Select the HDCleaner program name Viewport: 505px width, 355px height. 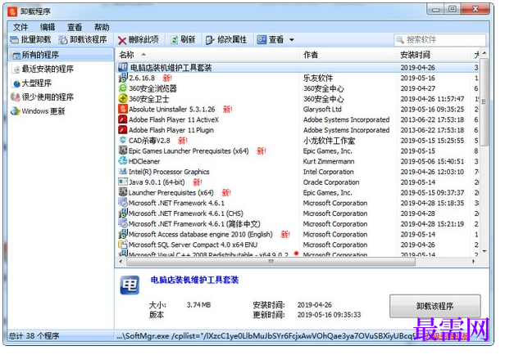[144, 161]
